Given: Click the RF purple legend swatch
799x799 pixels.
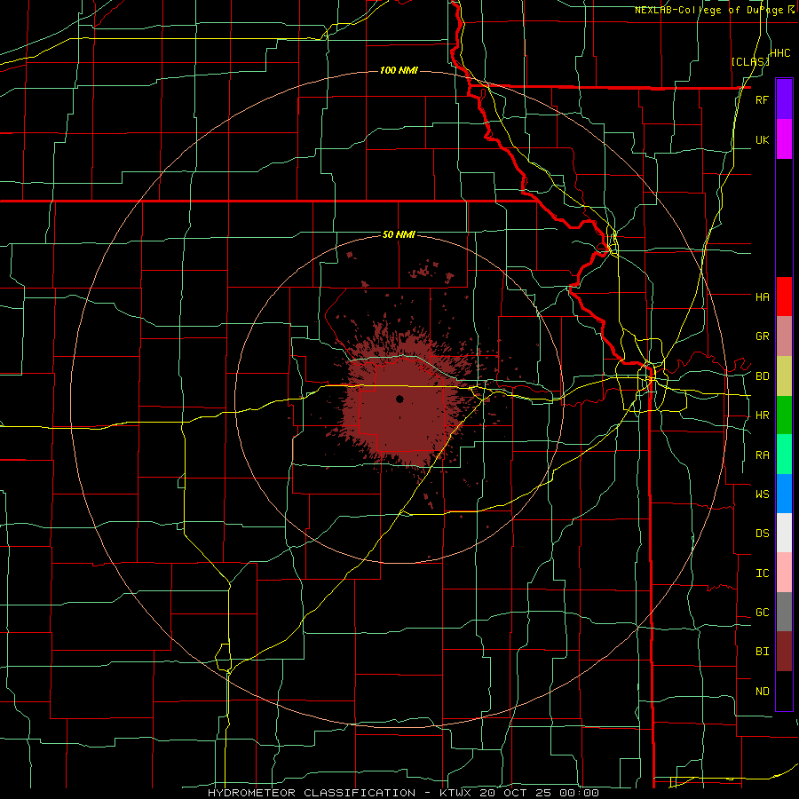Looking at the screenshot, I should click(x=784, y=99).
